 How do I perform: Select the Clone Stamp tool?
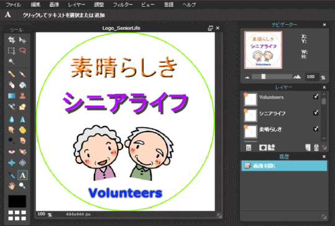(x=22, y=96)
